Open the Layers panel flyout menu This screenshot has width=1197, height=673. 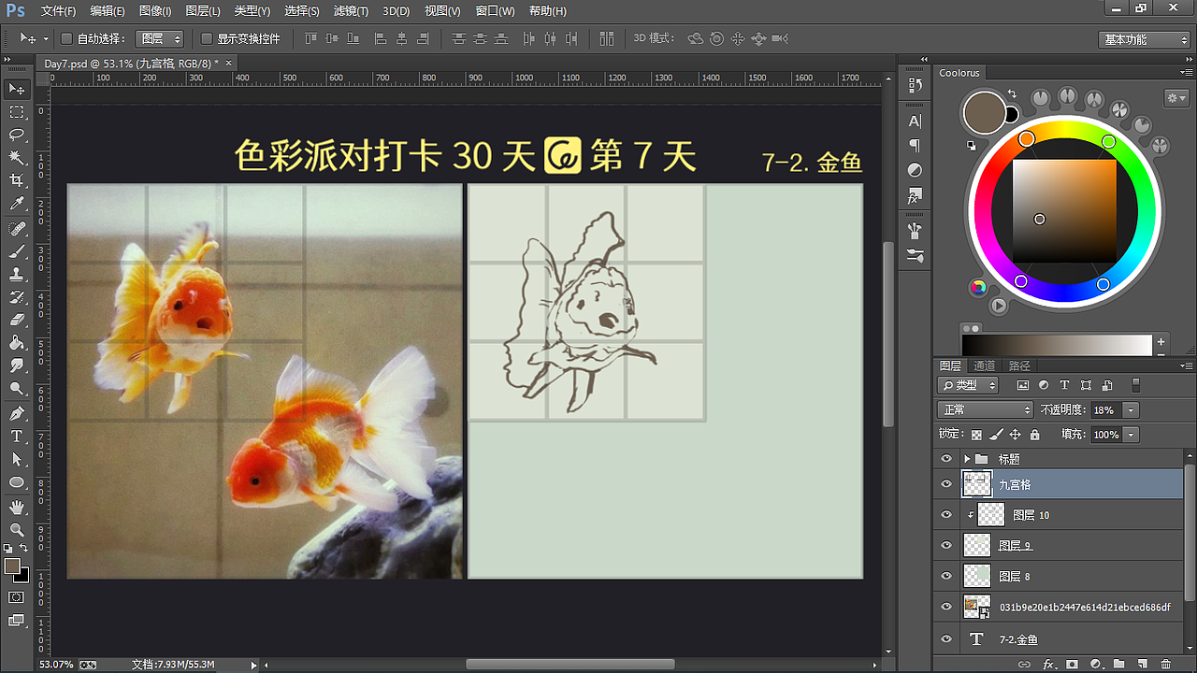[1186, 366]
